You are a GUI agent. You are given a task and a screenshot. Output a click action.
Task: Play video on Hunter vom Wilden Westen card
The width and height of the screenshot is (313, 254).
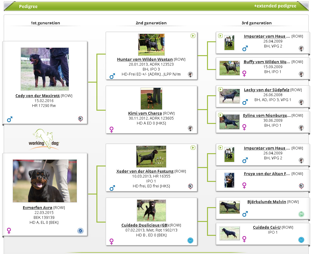(x=193, y=36)
